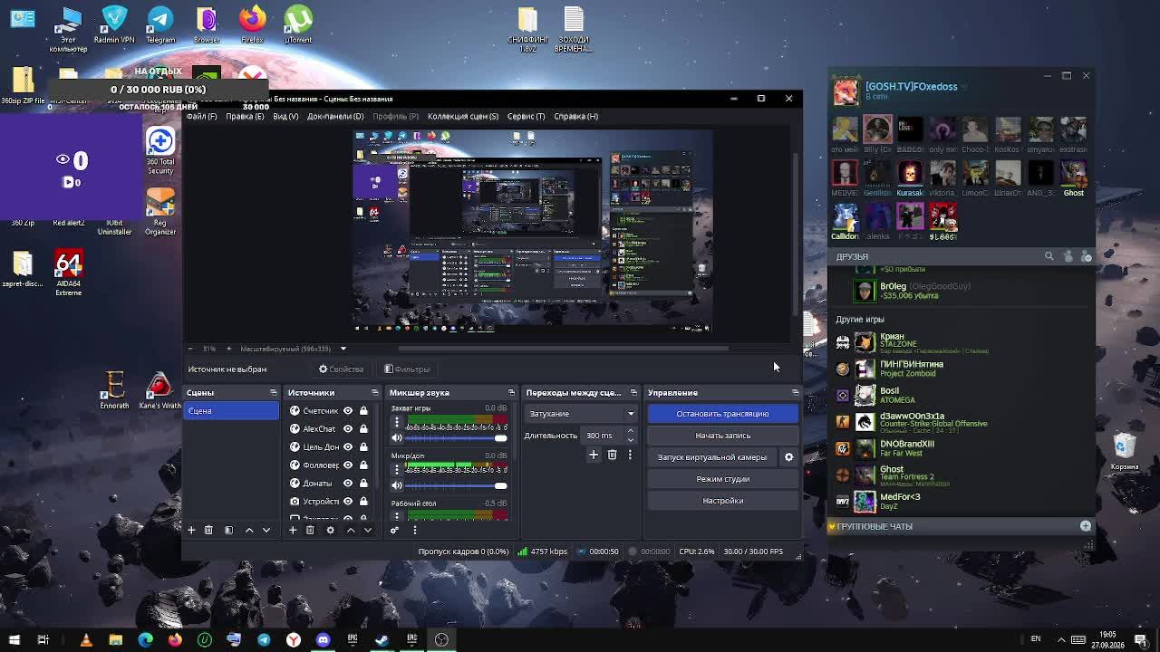Open mixer three-dot menu at bottom of Микшер звука

coord(415,530)
